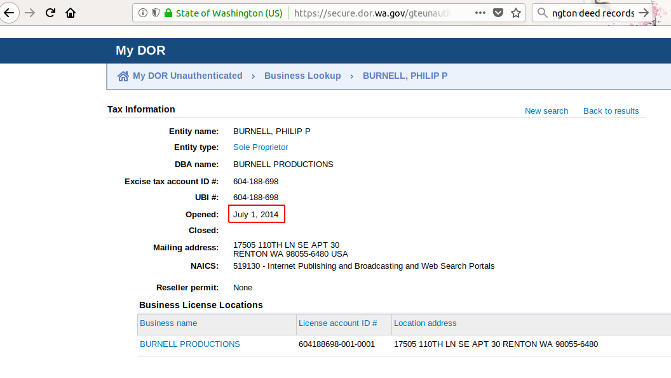
Task: Click BURNELL, PHILIP P breadcrumb
Action: pyautogui.click(x=405, y=76)
